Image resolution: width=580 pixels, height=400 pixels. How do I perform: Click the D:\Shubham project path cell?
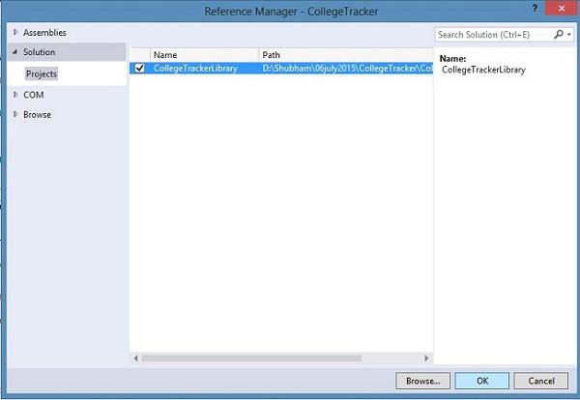[x=347, y=69]
